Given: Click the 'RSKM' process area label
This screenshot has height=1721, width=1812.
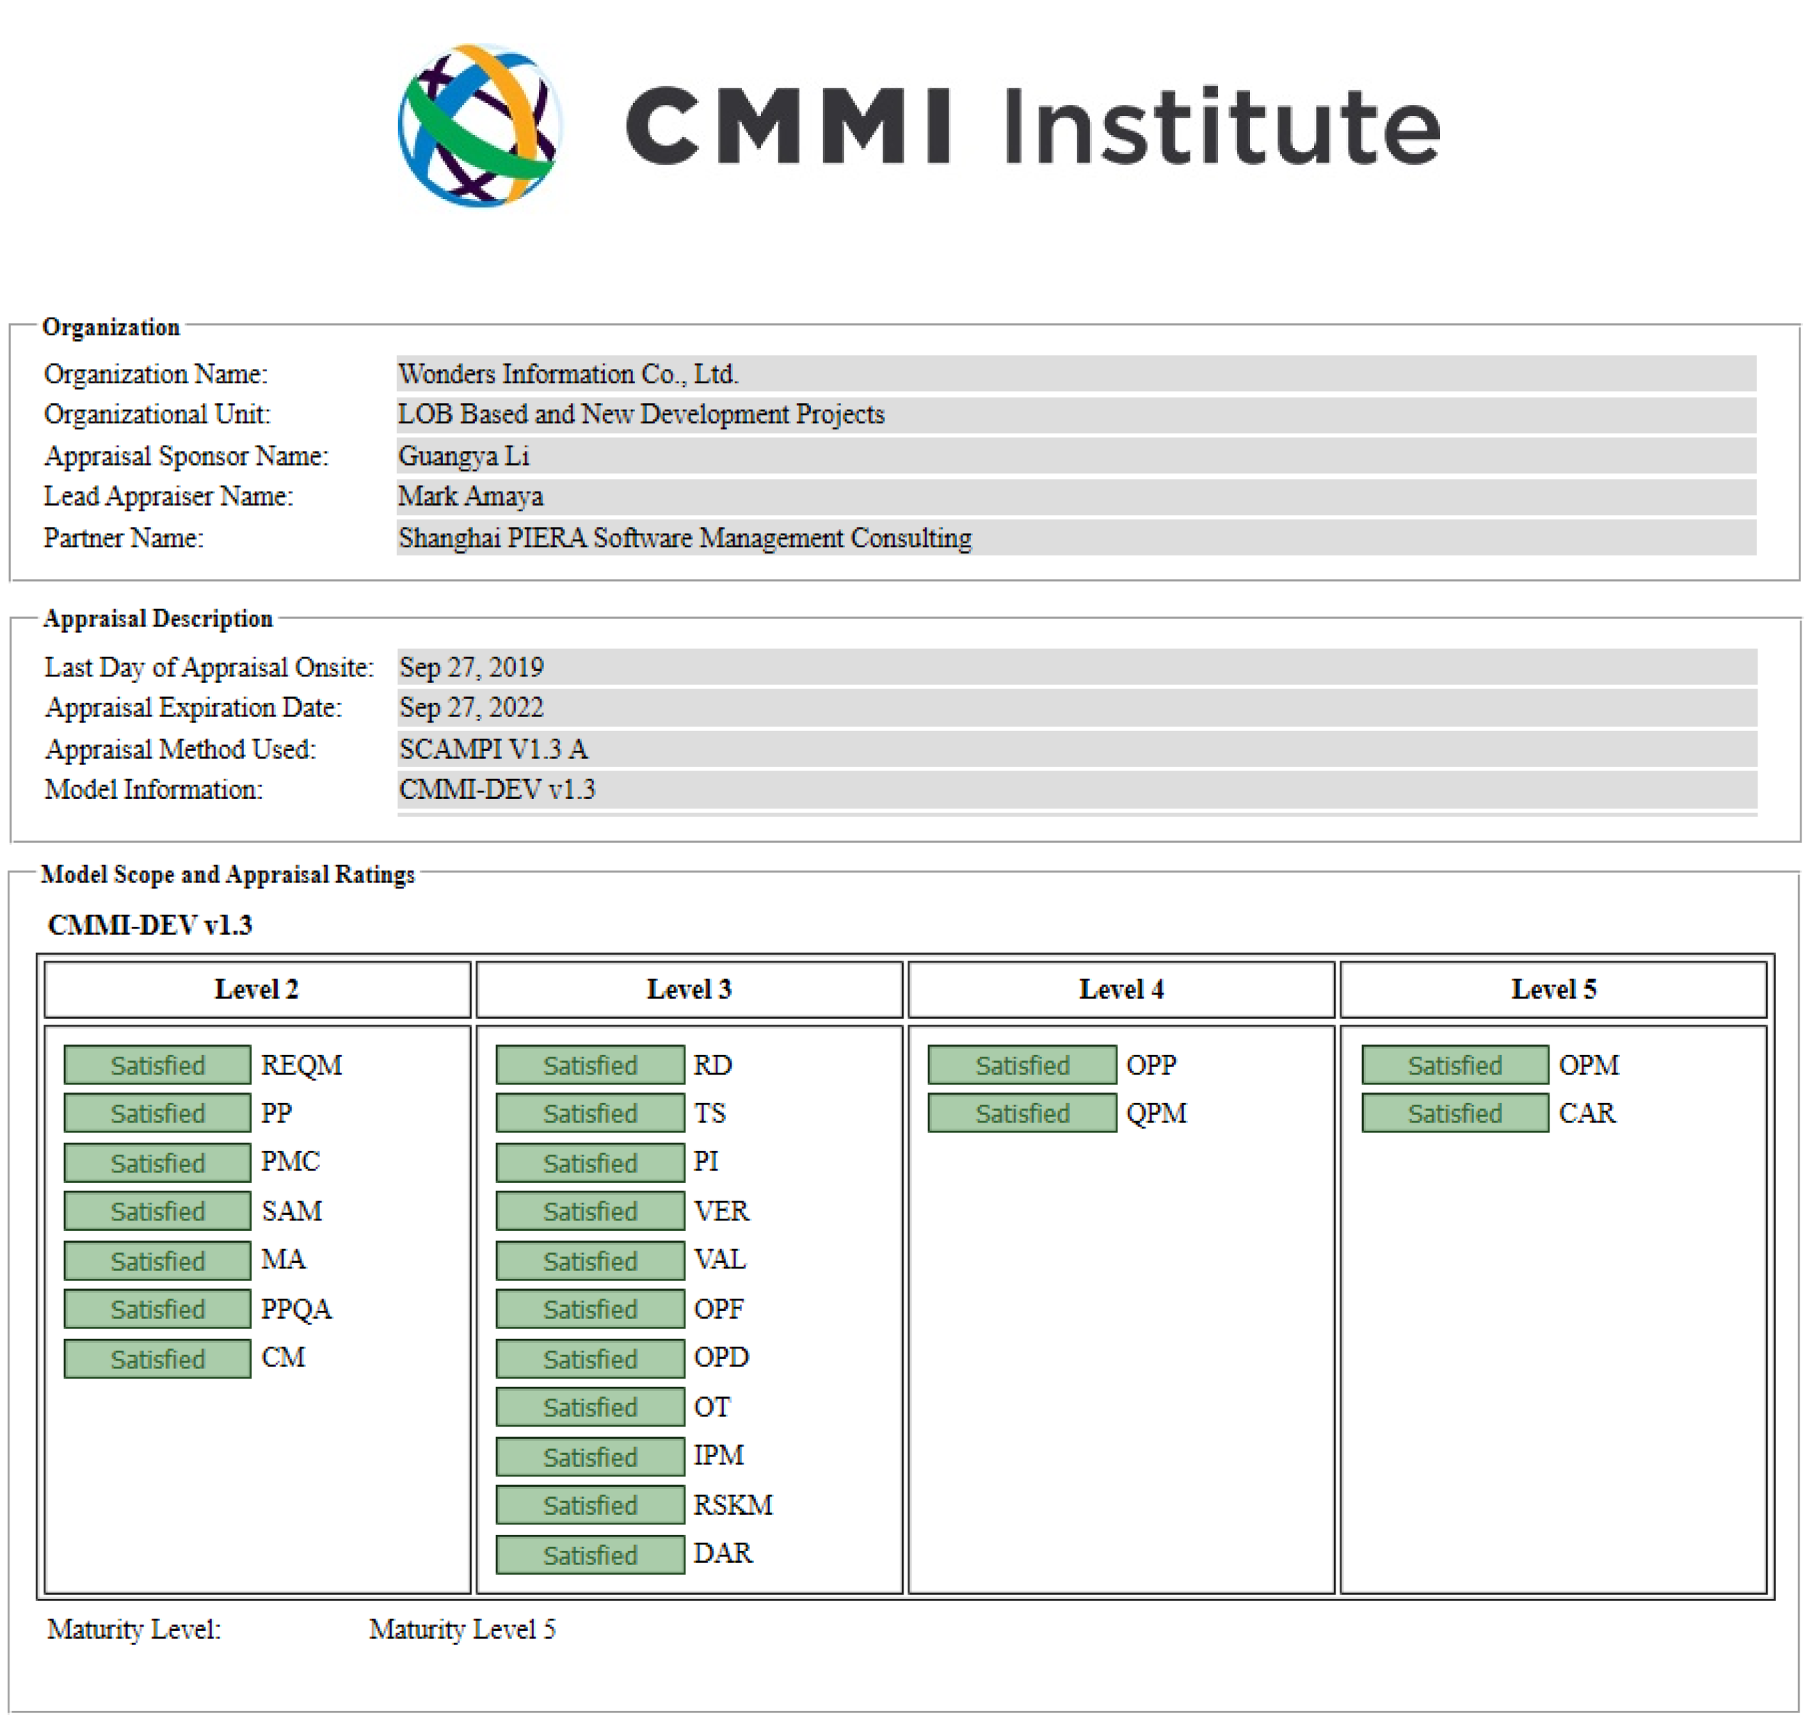Looking at the screenshot, I should coord(733,1505).
